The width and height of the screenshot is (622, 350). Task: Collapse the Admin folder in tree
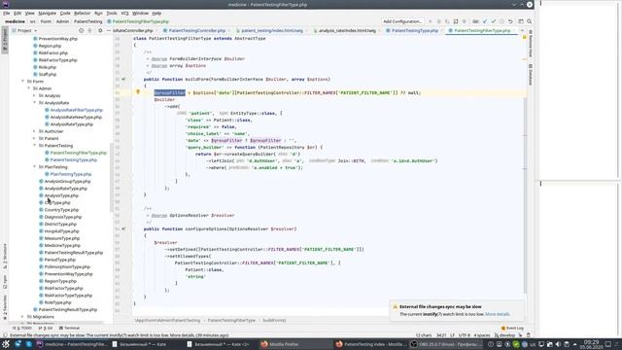(x=29, y=88)
